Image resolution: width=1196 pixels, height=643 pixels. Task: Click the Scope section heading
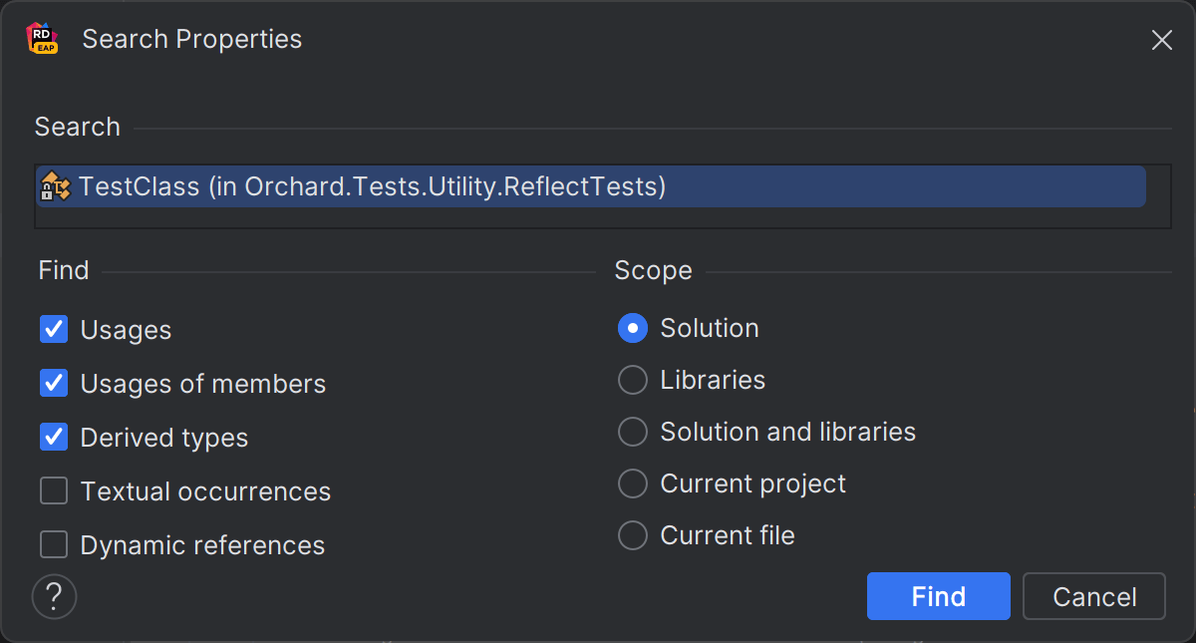coord(653,270)
